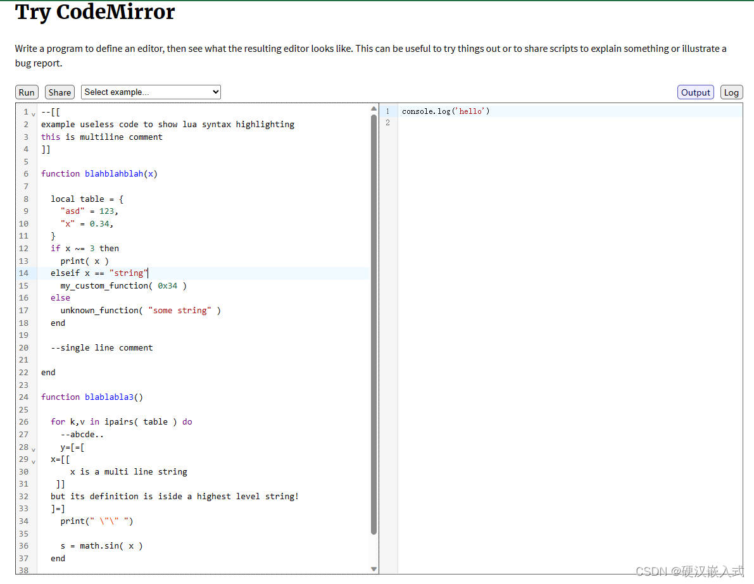Click the 'end' keyword on line 22
This screenshot has width=754, height=584.
(48, 372)
